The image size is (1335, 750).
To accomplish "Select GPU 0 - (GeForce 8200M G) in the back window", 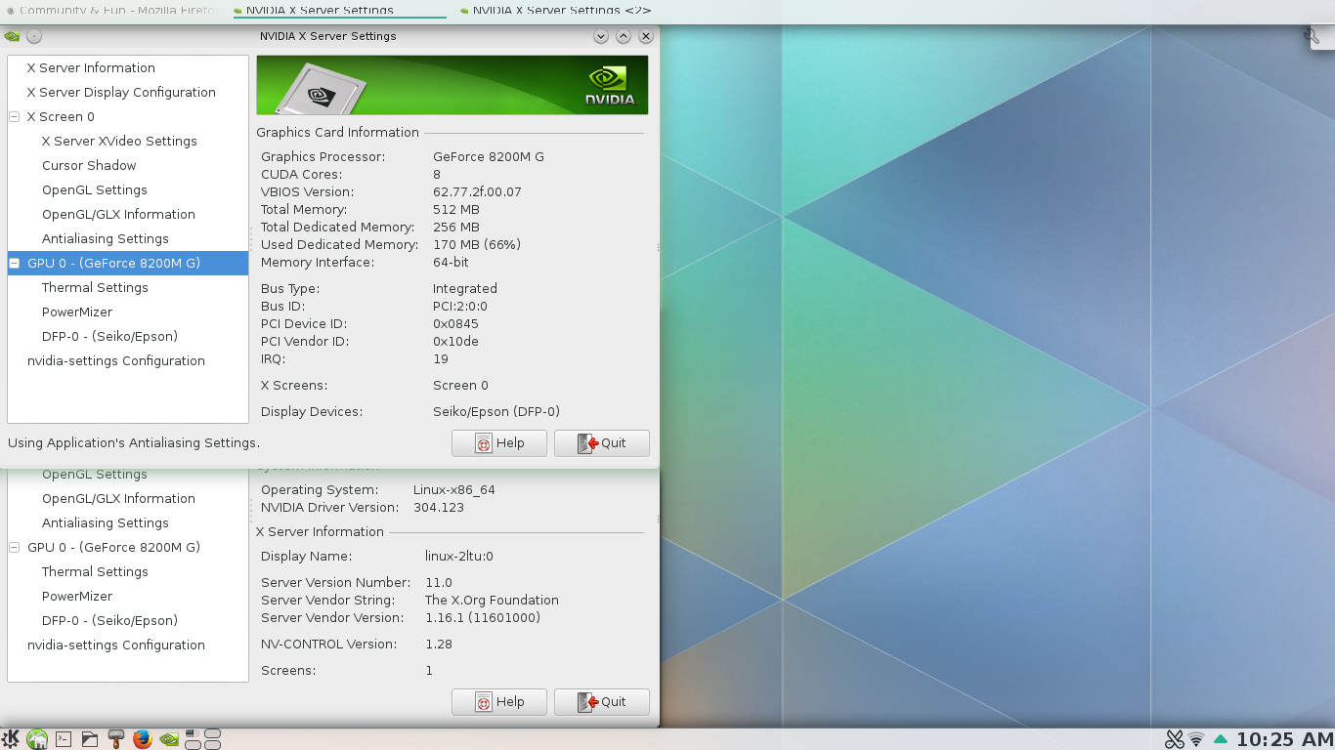I will 113,547.
